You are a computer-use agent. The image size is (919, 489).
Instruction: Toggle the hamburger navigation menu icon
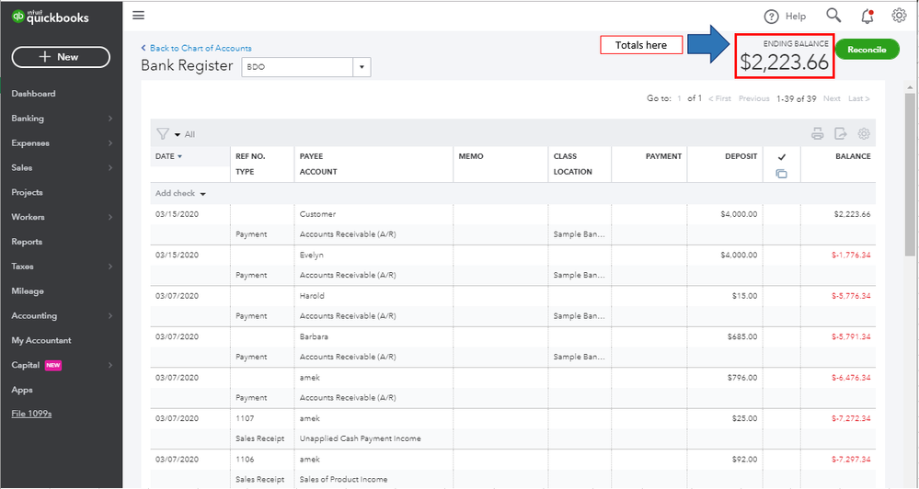pyautogui.click(x=139, y=15)
